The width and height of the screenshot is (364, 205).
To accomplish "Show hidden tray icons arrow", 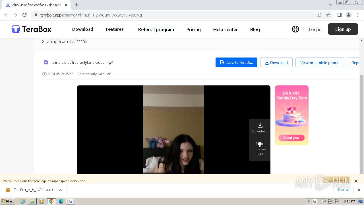I will click(x=309, y=201).
